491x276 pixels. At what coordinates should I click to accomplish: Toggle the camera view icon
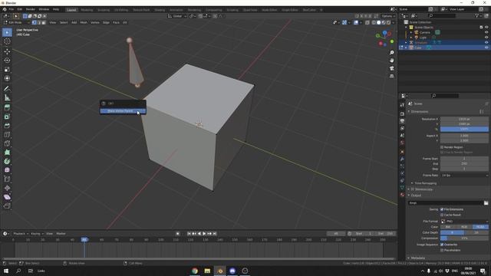point(392,68)
